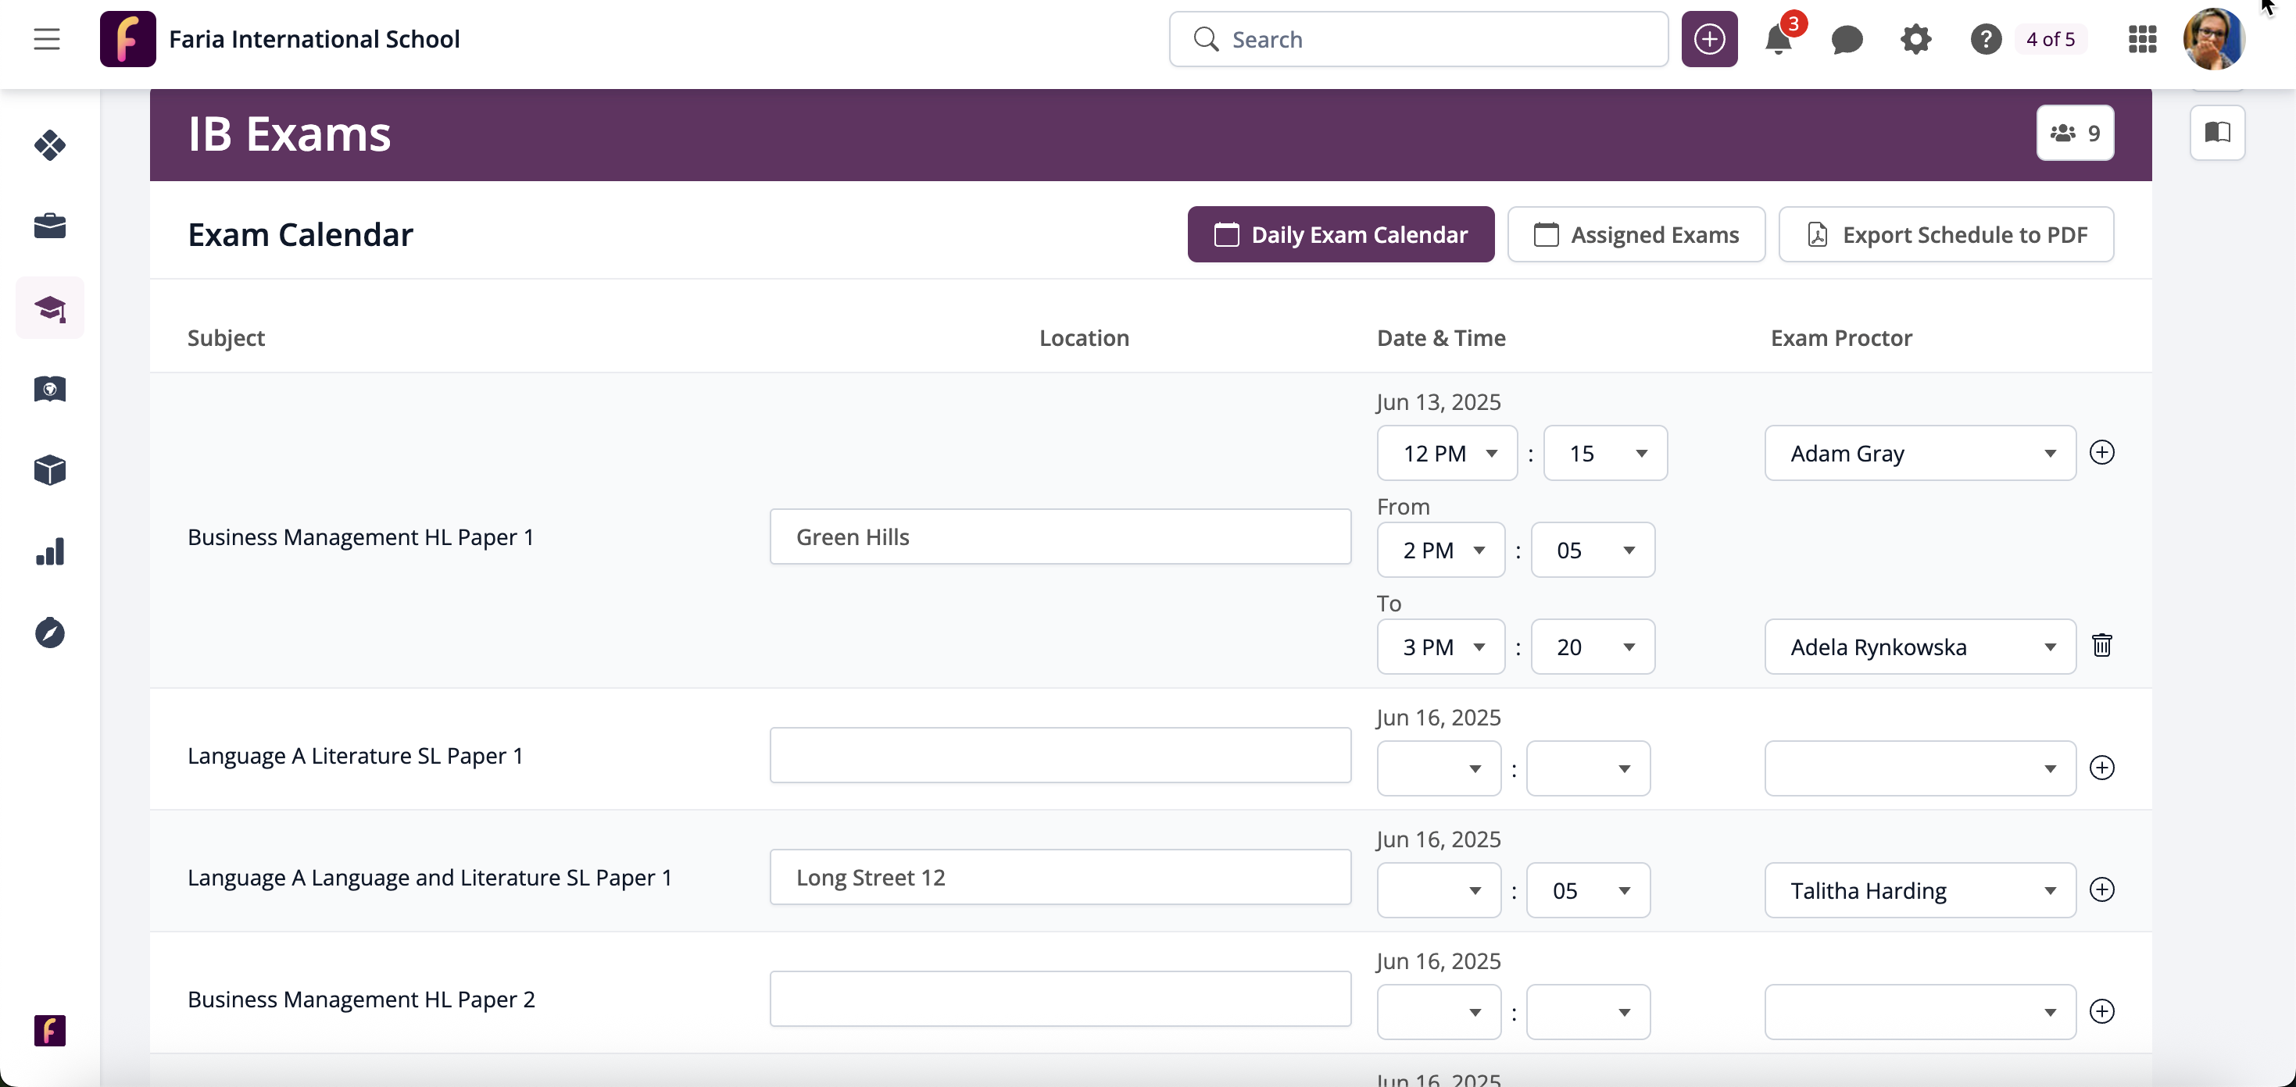This screenshot has height=1087, width=2296.
Task: Expand the Talitha Harding proctor dropdown
Action: pos(1919,890)
